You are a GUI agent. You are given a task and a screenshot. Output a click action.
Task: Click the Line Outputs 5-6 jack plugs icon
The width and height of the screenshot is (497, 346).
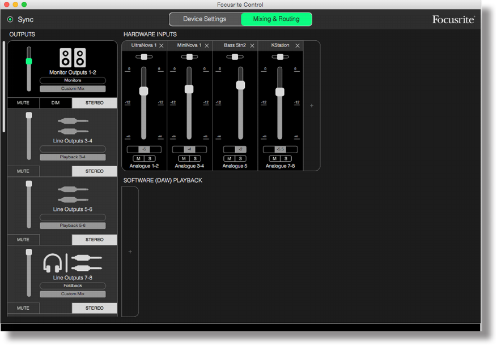[73, 194]
